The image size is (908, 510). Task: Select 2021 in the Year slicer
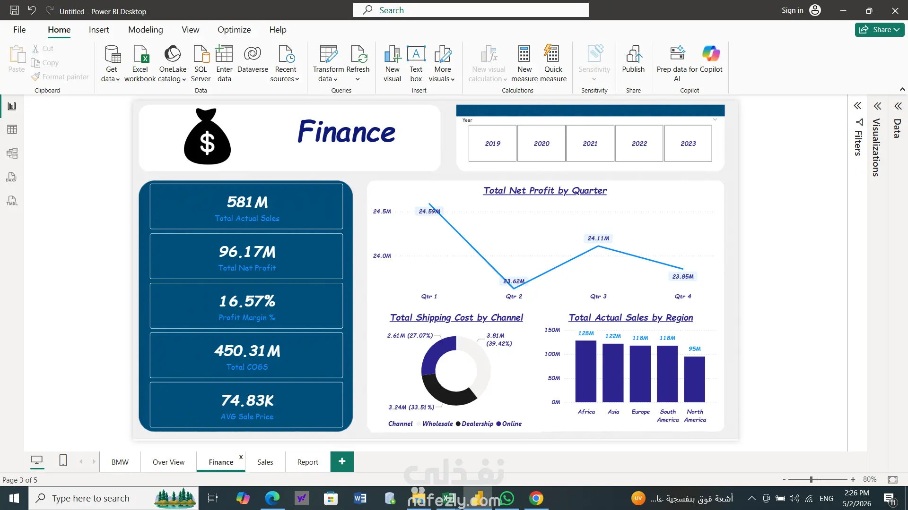pos(590,144)
